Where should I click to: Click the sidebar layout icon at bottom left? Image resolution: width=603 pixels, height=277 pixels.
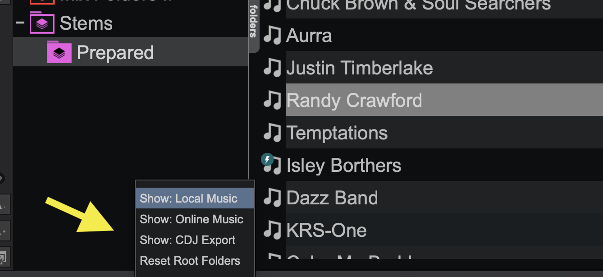click(3, 259)
